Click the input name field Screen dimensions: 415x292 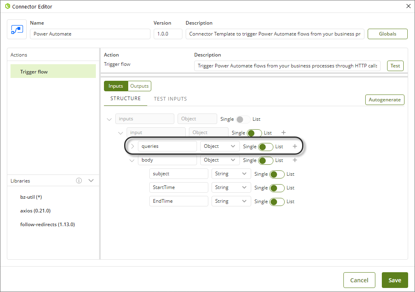tap(156, 132)
